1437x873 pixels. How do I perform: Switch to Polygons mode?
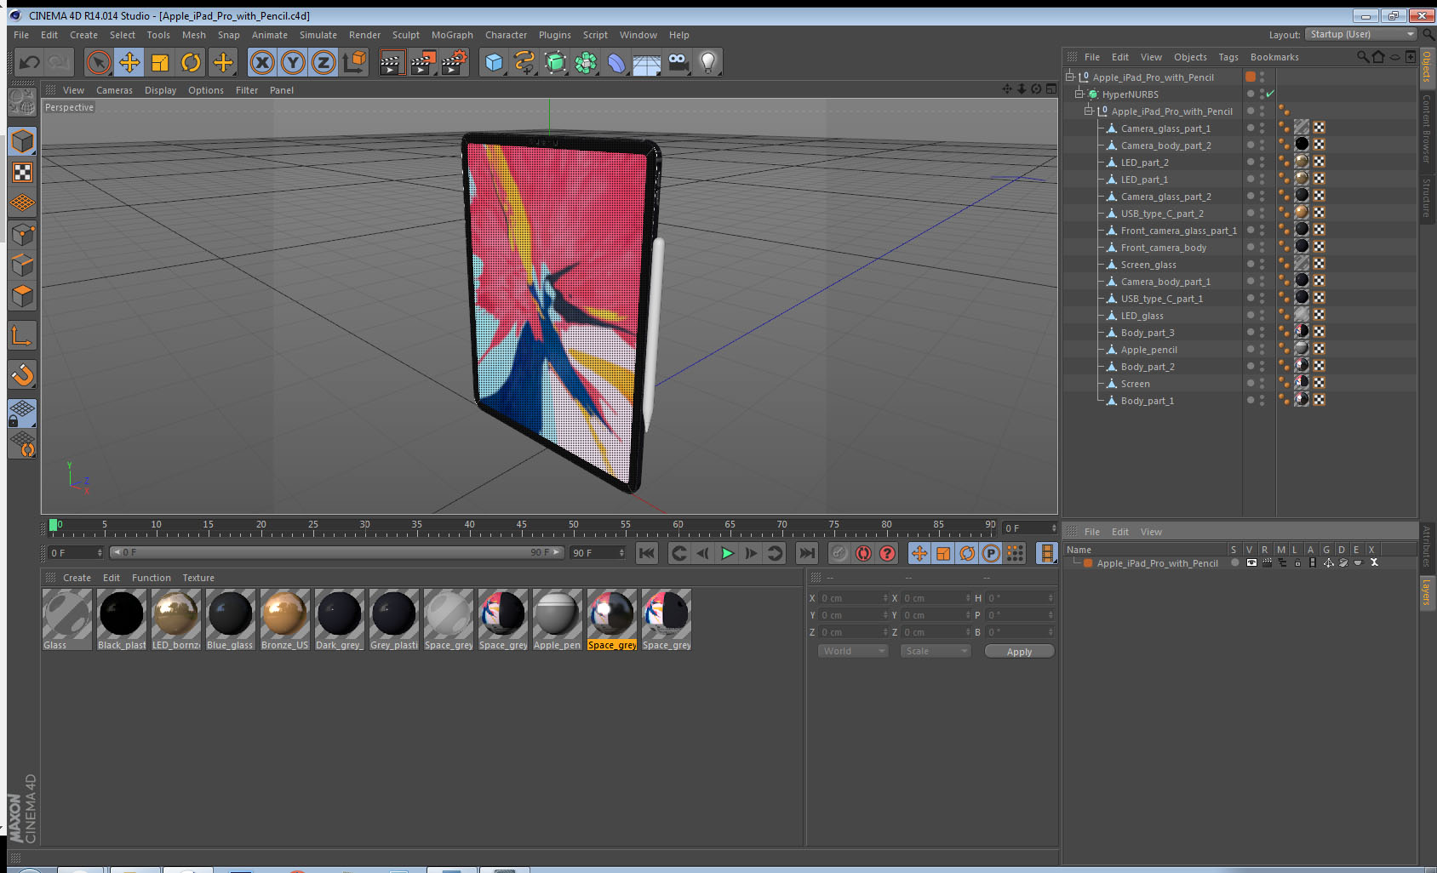[22, 296]
